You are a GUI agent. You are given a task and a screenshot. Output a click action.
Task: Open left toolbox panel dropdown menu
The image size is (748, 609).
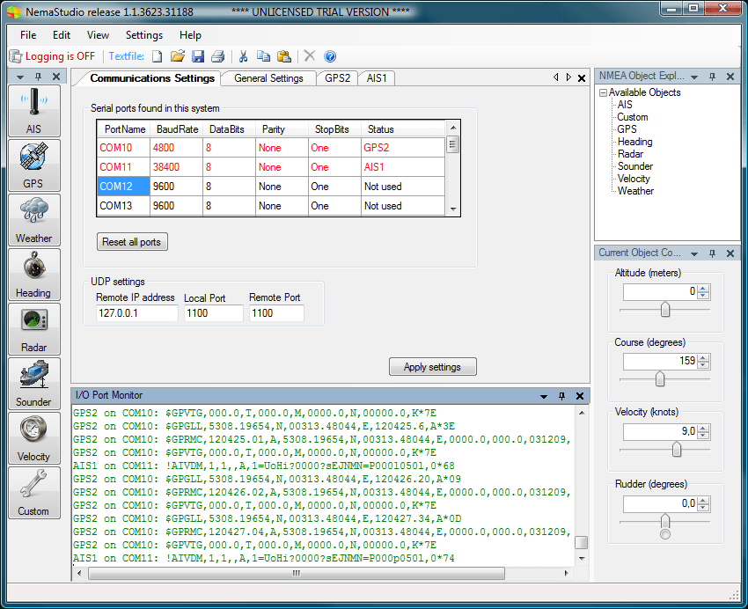point(20,77)
